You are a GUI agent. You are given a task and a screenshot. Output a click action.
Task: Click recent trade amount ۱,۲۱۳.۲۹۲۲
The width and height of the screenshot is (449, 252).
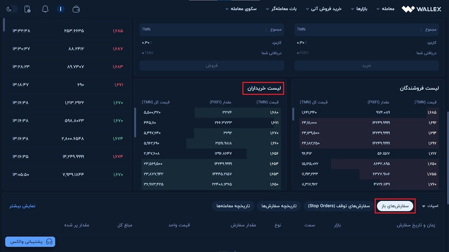click(74, 103)
